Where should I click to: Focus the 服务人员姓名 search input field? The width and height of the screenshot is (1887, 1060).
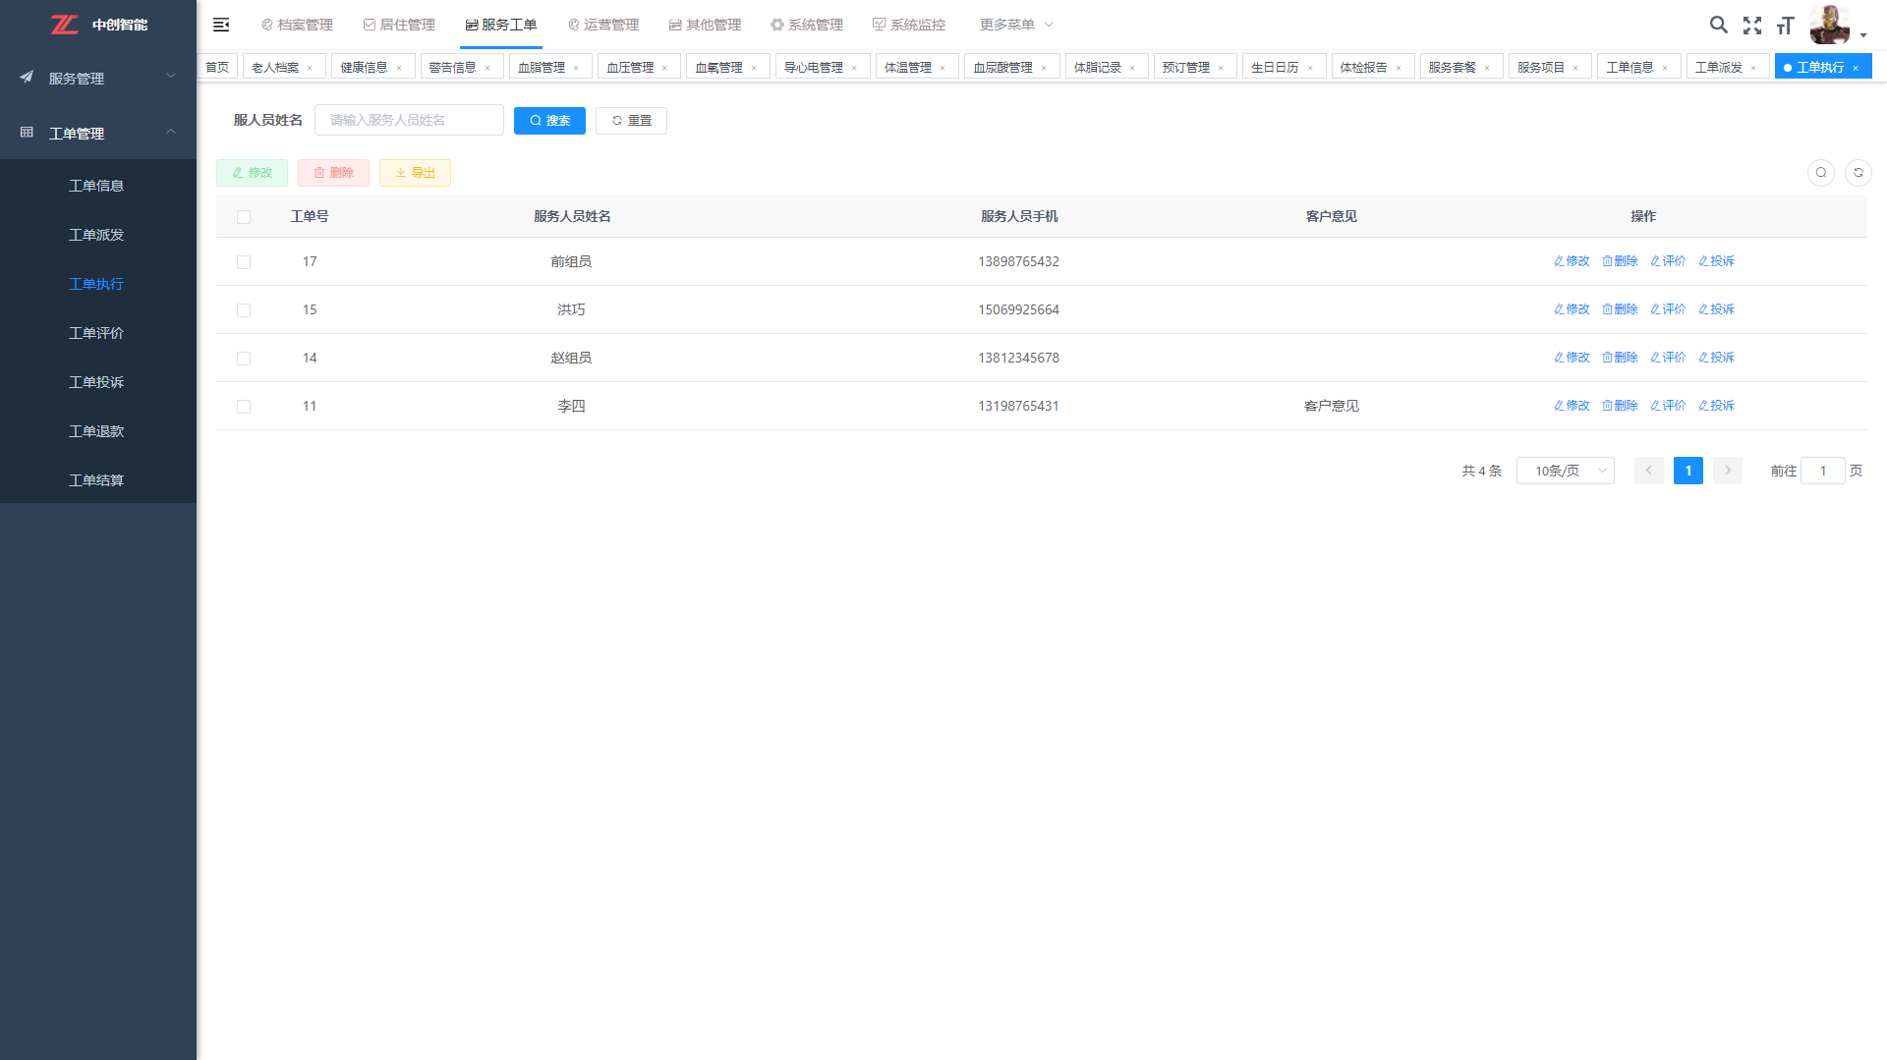pos(409,120)
